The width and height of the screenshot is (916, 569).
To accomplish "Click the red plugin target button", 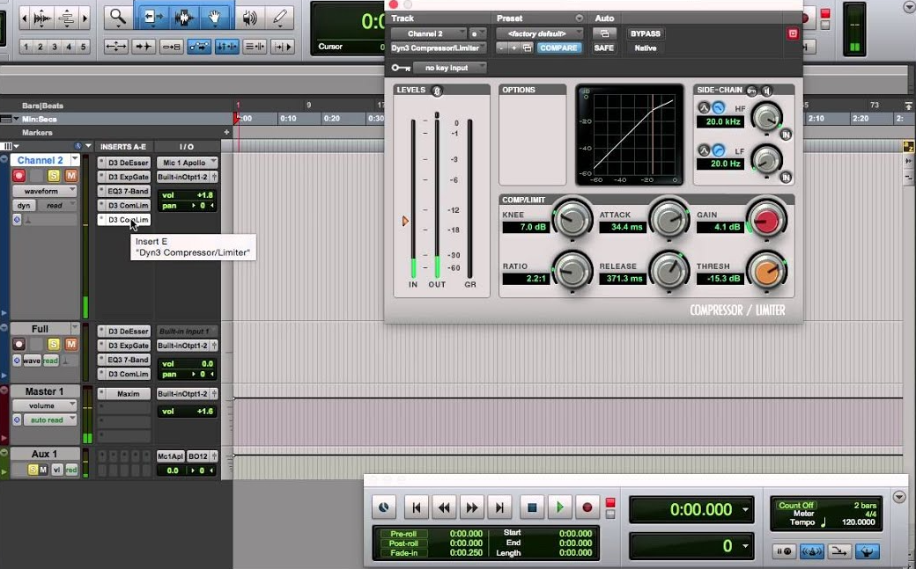I will click(x=793, y=33).
